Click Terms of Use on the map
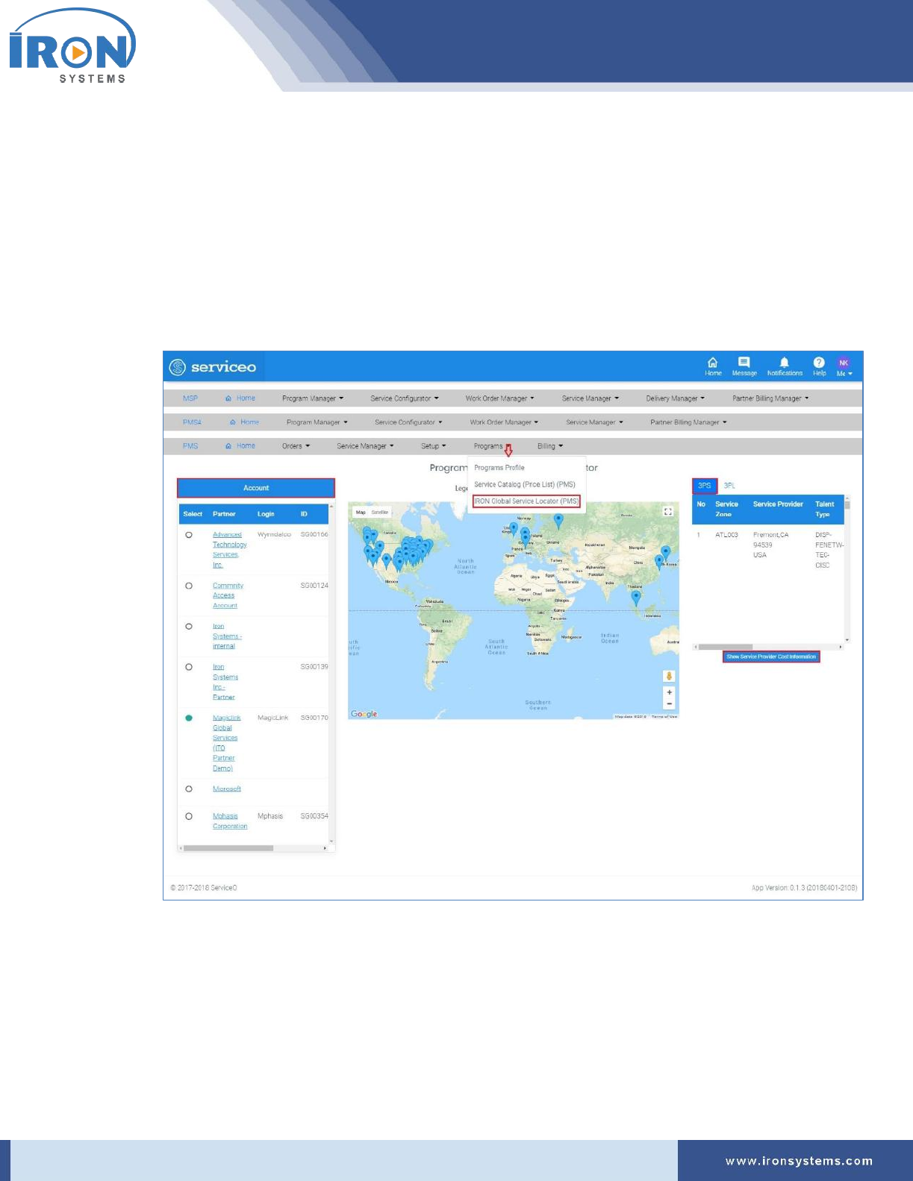The image size is (913, 1181). click(664, 716)
